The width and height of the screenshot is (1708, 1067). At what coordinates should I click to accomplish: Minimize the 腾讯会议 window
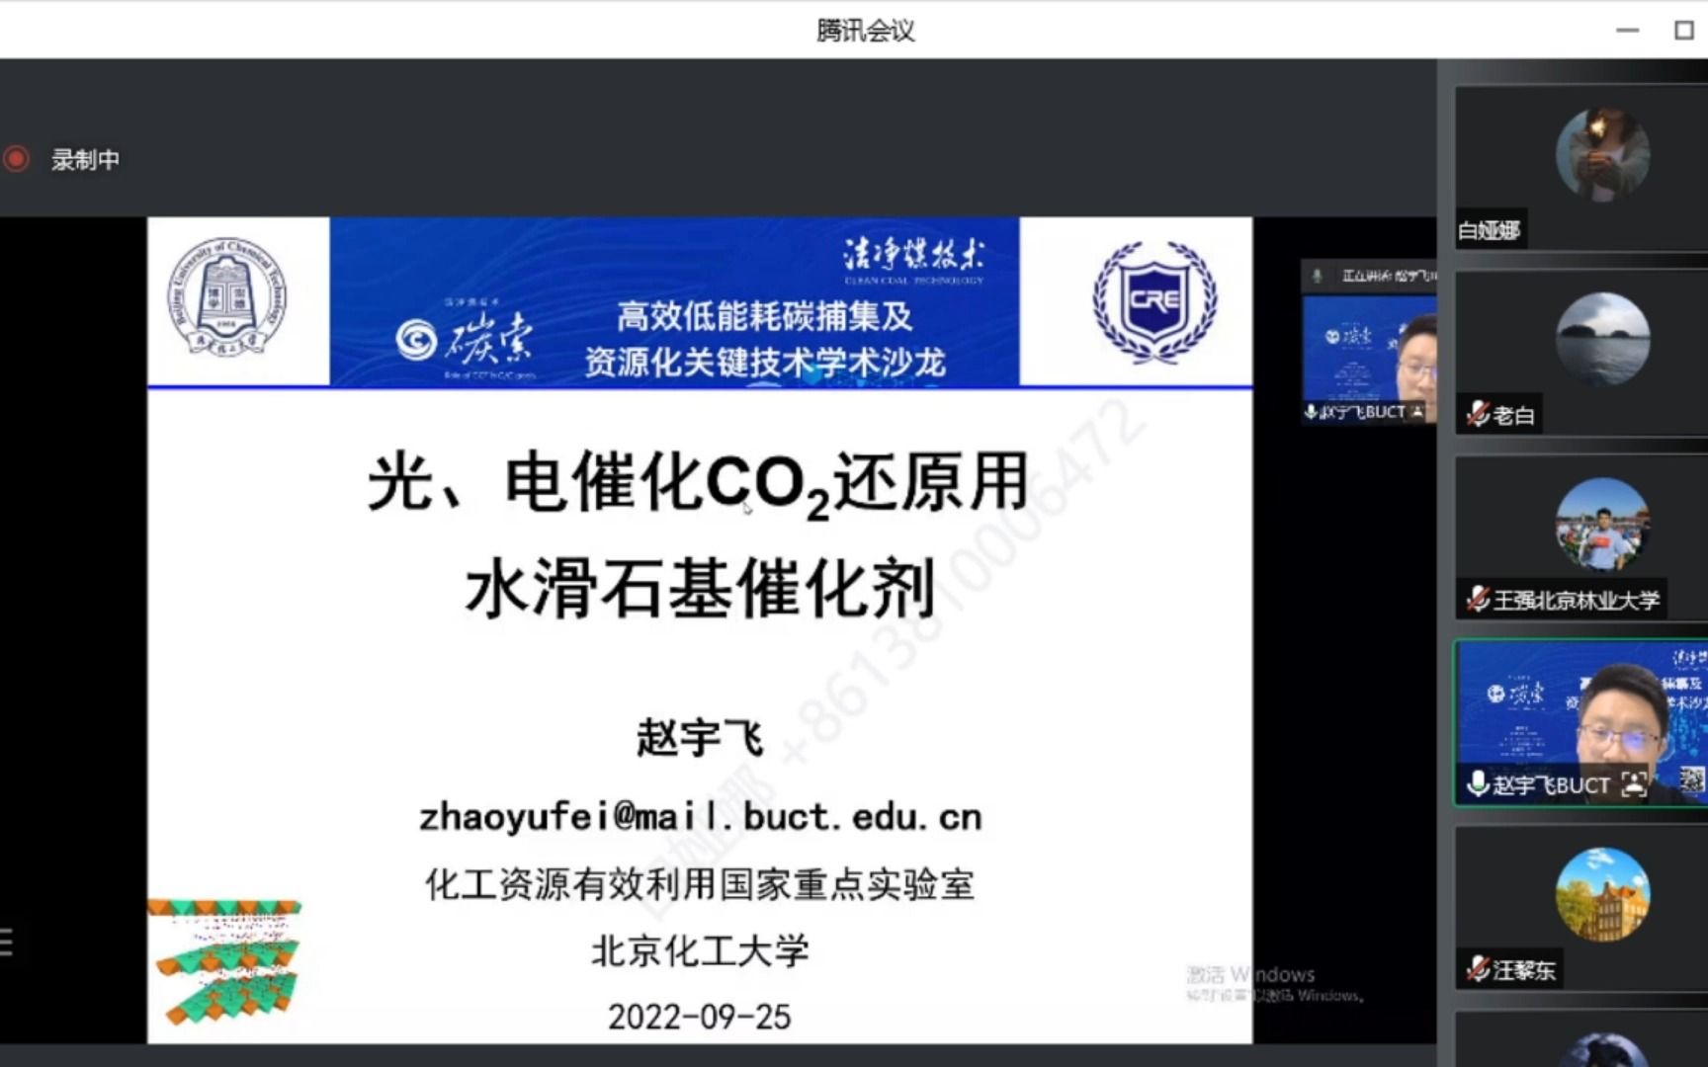1627,31
